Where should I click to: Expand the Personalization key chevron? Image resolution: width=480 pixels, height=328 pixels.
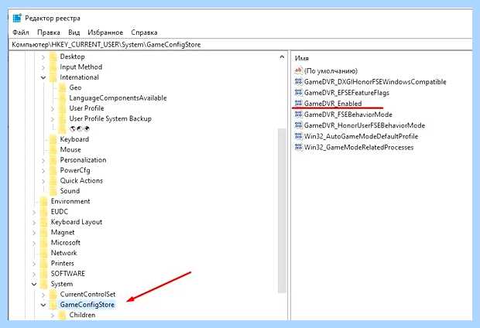pyautogui.click(x=43, y=160)
